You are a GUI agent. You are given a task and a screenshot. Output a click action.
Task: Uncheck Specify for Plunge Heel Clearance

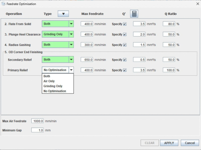(125, 34)
